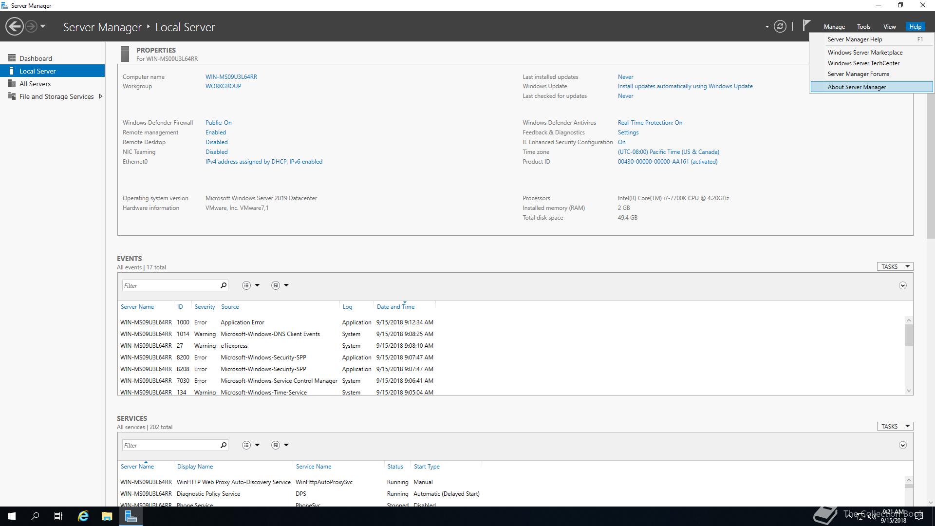
Task: Select About Server Manager menu entry
Action: pos(857,87)
